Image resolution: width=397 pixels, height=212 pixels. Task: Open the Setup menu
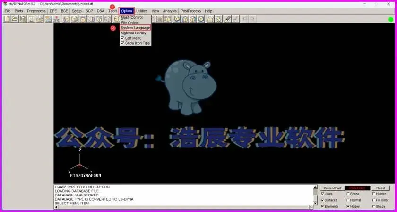tap(77, 11)
